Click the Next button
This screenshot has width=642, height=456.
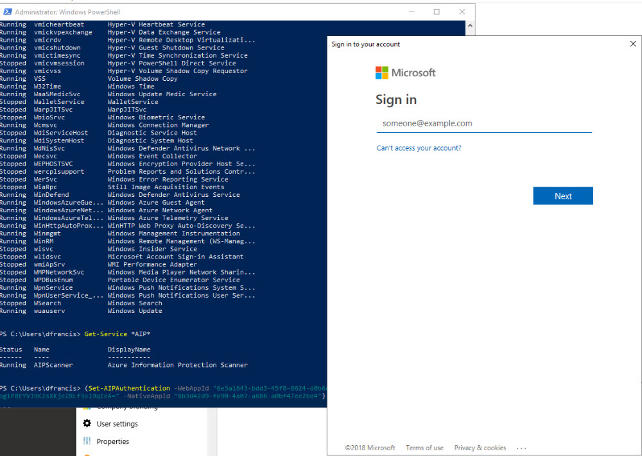563,196
